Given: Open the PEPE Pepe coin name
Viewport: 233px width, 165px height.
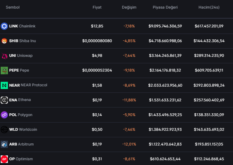Looking at the screenshot, I should pos(19,70).
